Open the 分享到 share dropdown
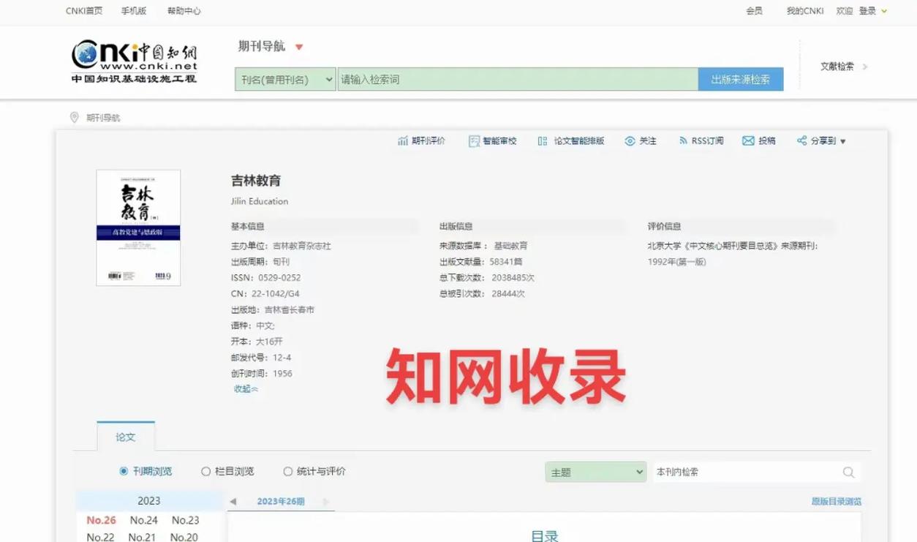 pos(820,140)
